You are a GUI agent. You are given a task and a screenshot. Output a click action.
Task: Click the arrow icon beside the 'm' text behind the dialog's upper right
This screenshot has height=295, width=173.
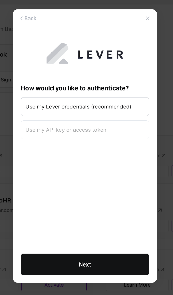164,156
